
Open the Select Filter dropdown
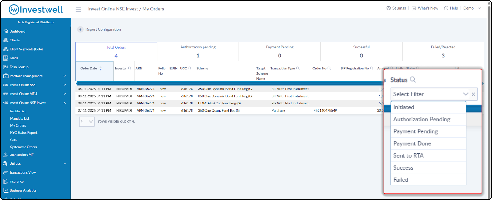point(434,94)
